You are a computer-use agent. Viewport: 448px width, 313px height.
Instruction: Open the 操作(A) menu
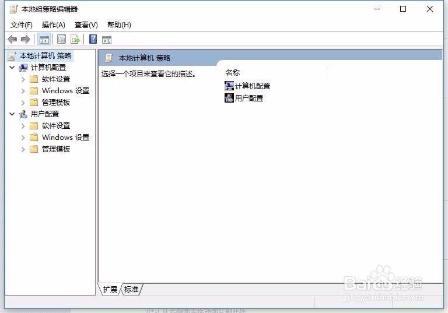click(x=54, y=25)
